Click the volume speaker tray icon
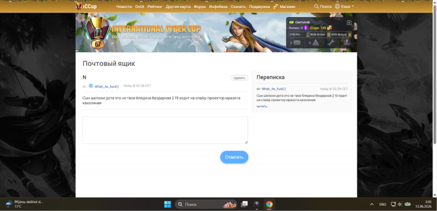Viewport: 437px width, 211px height. (x=399, y=204)
